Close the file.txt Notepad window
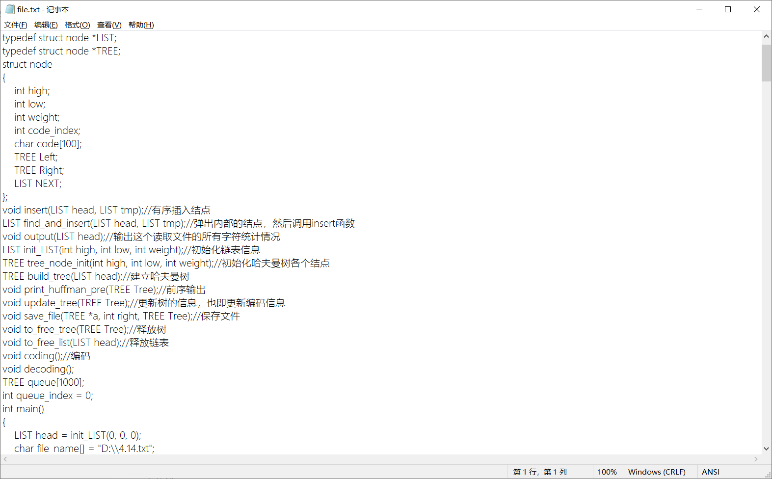Viewport: 772px width, 479px height. tap(757, 9)
